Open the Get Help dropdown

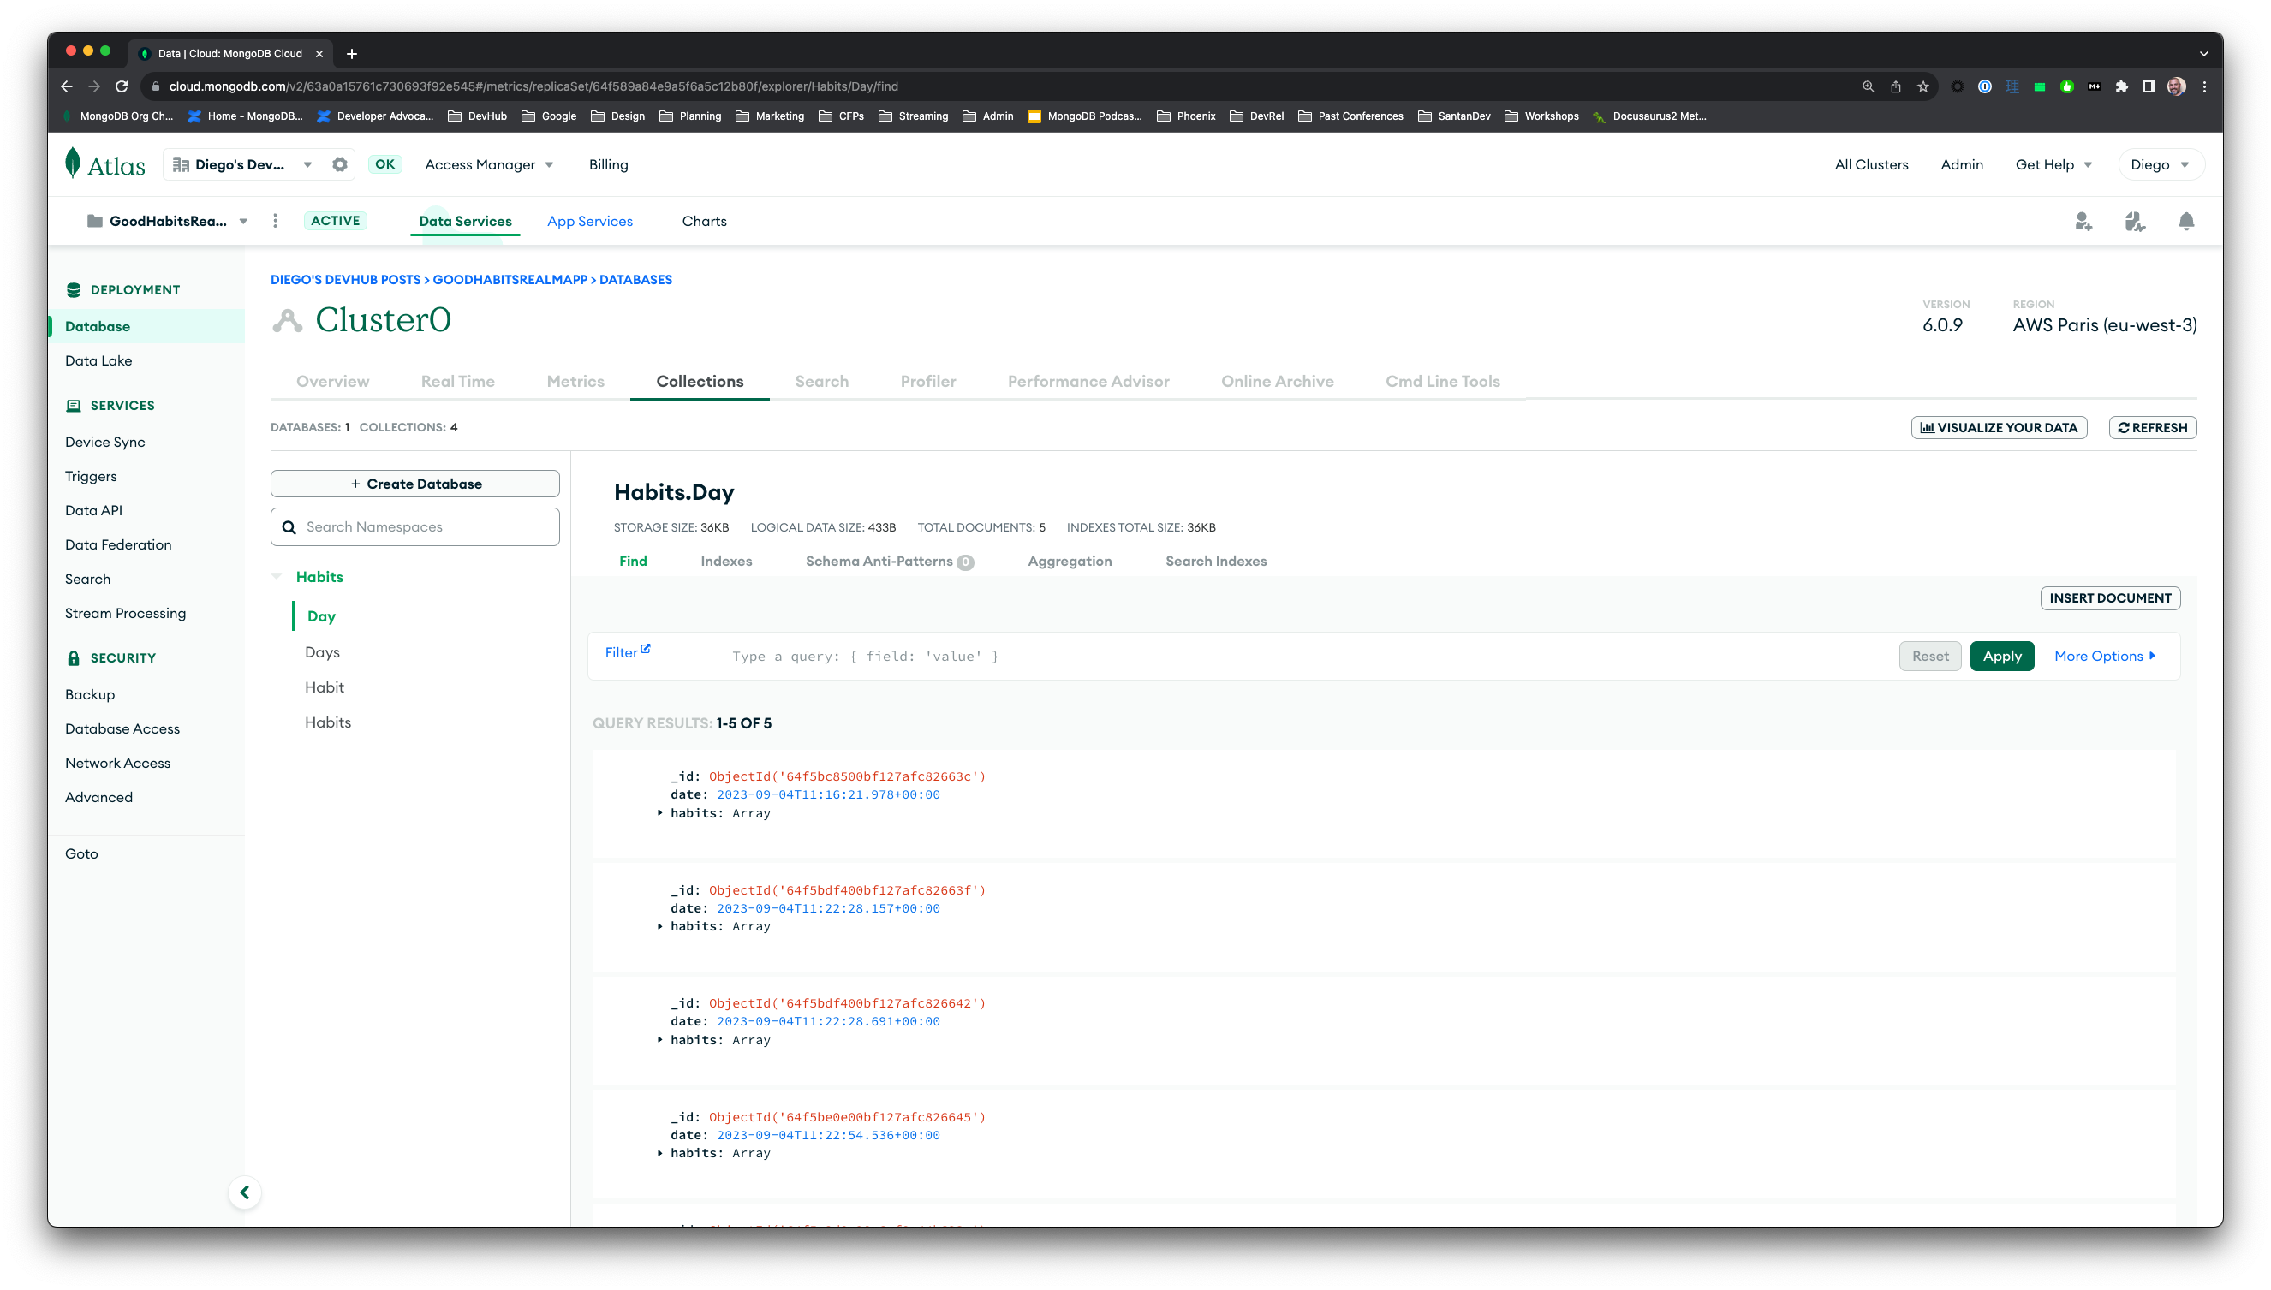(x=2052, y=165)
